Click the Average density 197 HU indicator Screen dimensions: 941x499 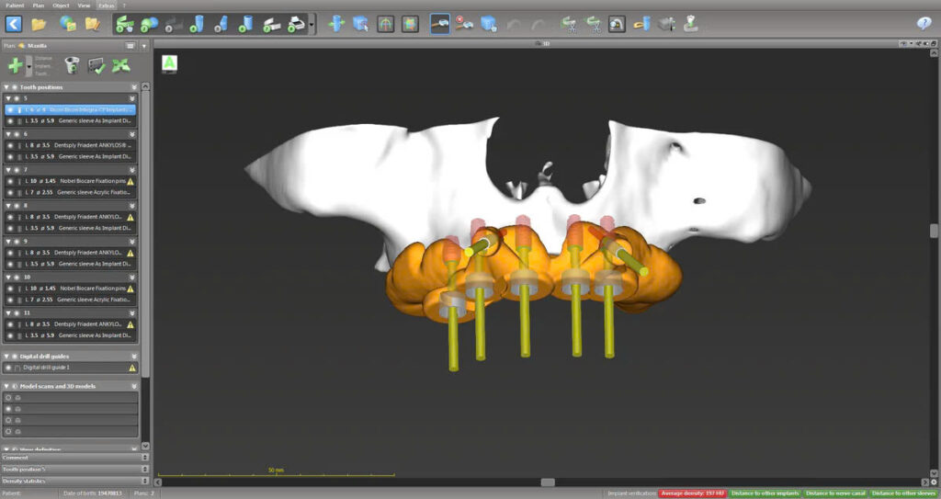coord(694,493)
